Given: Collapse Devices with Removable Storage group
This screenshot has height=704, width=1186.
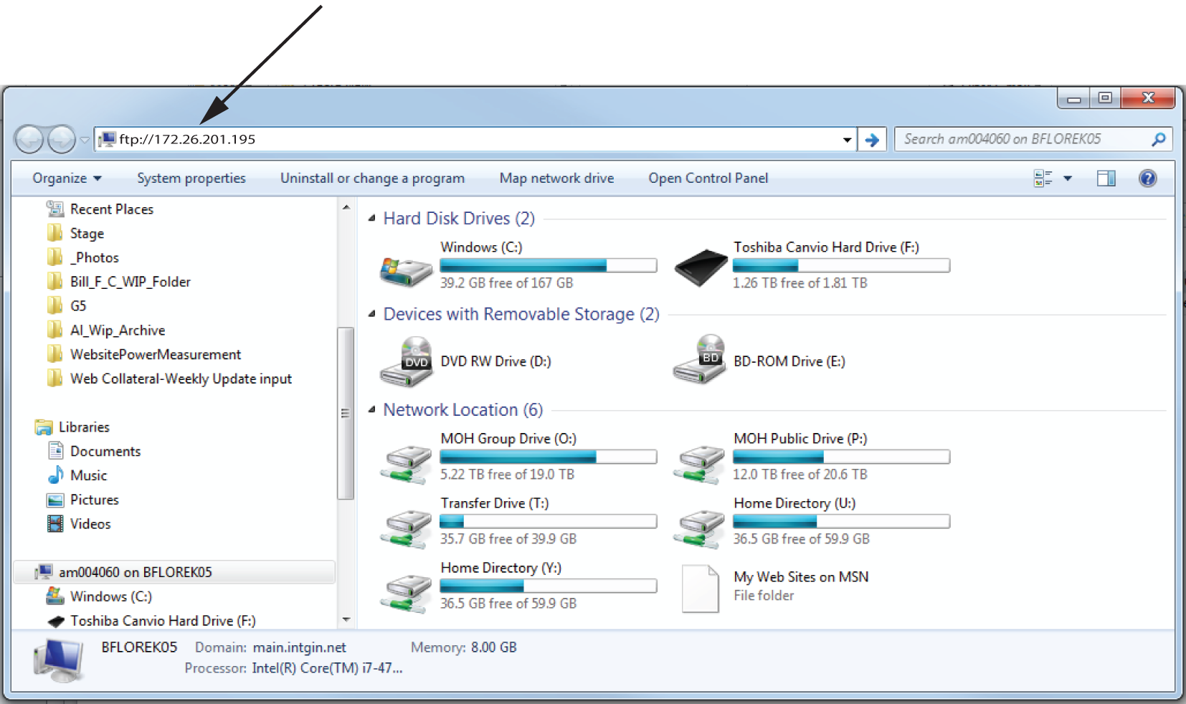Looking at the screenshot, I should point(371,314).
